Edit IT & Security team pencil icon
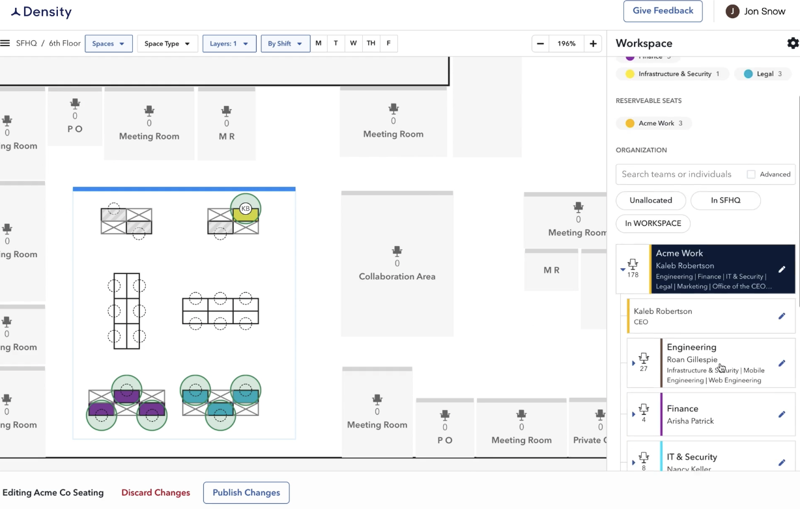 click(x=782, y=463)
